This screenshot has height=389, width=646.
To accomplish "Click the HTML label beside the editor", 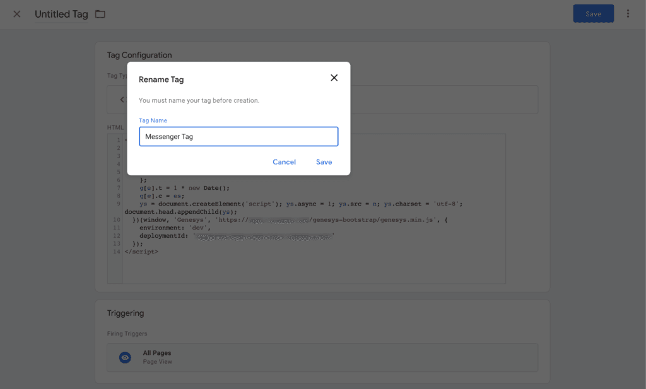I will [x=115, y=127].
